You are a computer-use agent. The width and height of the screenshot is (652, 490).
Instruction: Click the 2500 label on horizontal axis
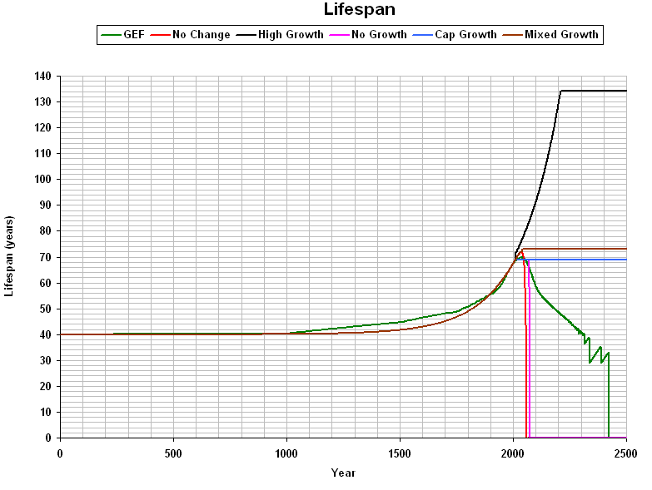625,452
